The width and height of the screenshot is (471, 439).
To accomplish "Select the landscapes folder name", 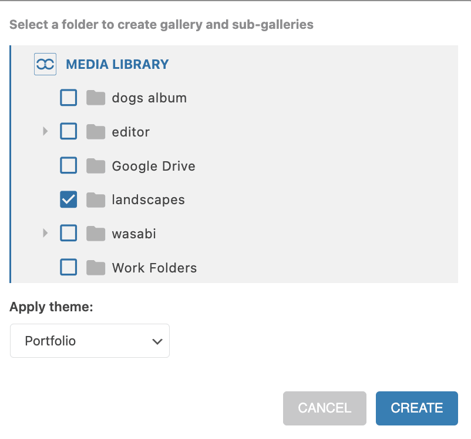I will pyautogui.click(x=148, y=200).
